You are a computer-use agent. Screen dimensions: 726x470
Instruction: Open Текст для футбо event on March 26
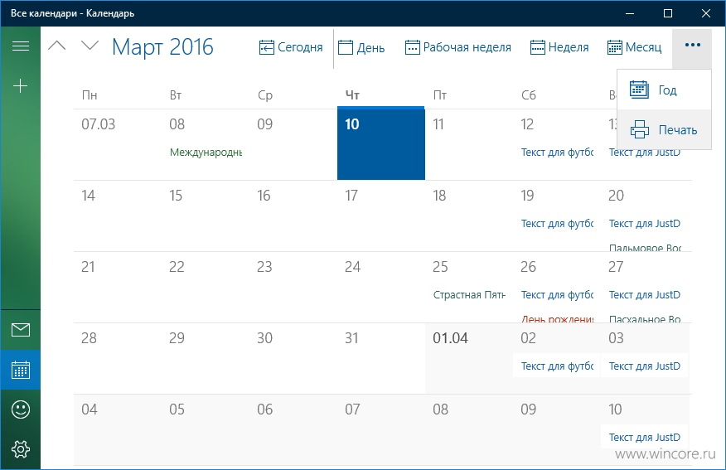coord(557,295)
